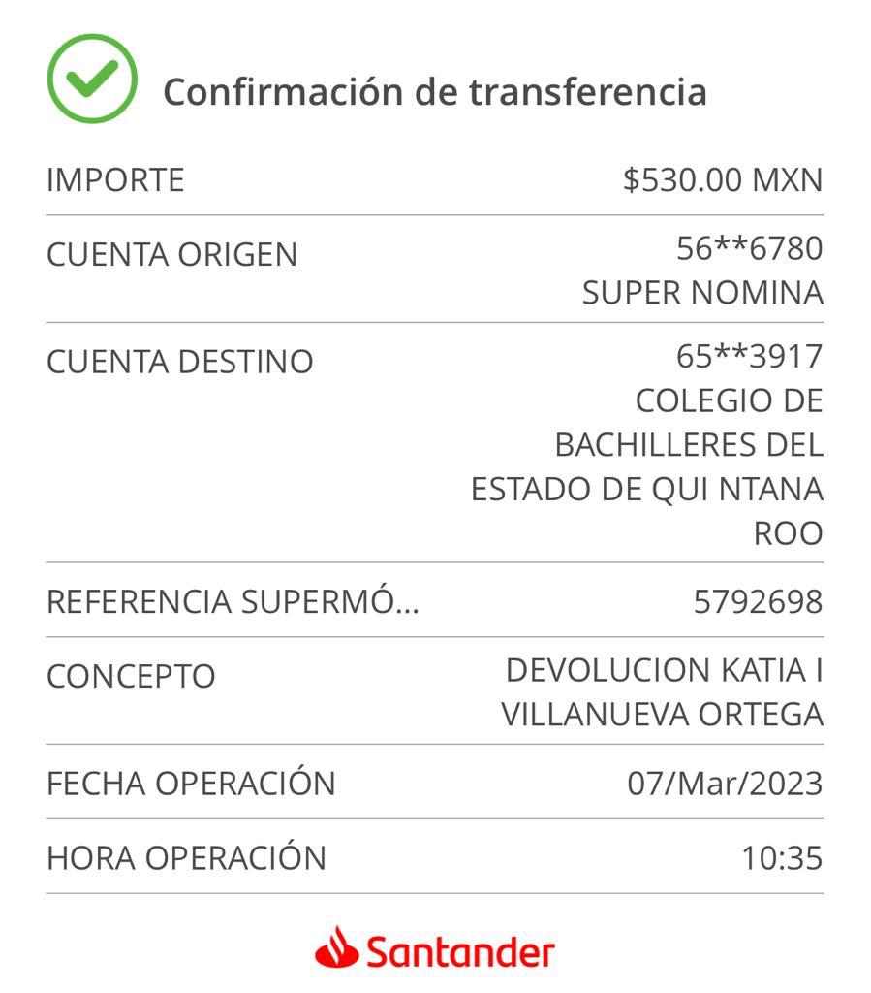Click the FECHA OPERACIÓN label
Image resolution: width=871 pixels, height=993 pixels.
[191, 783]
